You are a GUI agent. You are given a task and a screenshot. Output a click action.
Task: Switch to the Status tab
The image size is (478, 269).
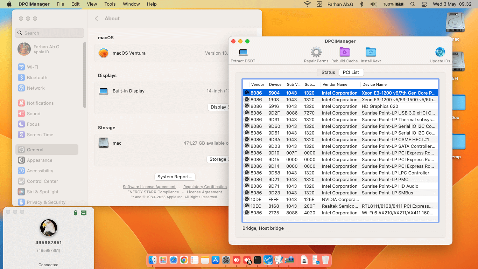point(328,72)
